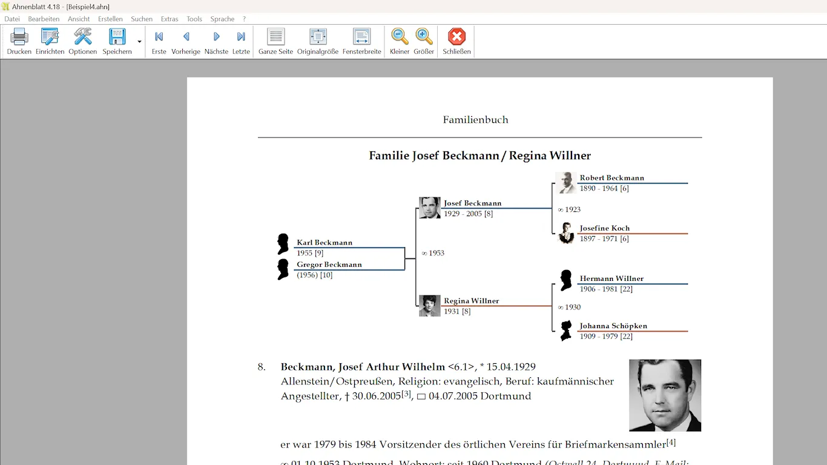Screen dimensions: 827x465
Task: Go to Erste page
Action: [x=159, y=42]
